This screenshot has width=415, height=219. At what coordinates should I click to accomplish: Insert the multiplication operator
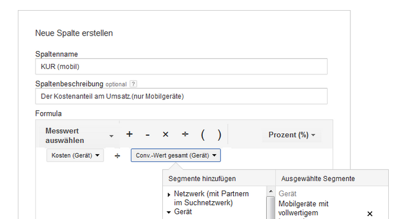point(166,134)
